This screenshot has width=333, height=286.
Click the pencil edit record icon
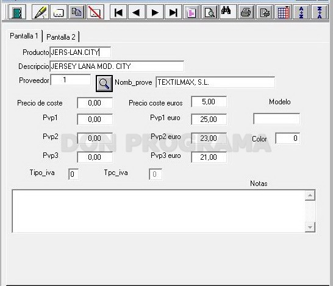[40, 12]
